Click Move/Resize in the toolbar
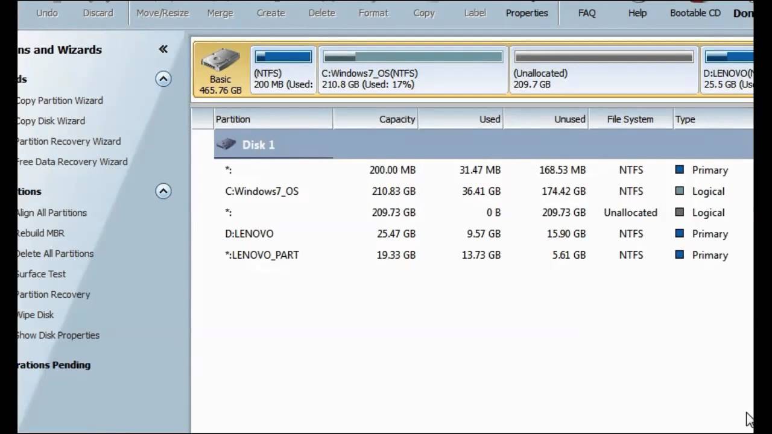This screenshot has width=772, height=434. pos(162,13)
